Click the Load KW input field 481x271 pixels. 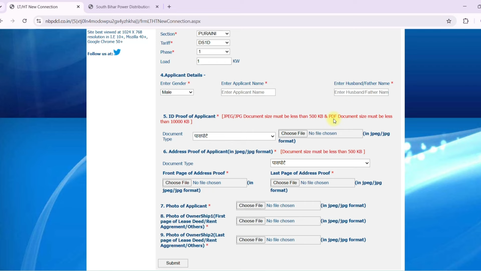[x=214, y=61]
